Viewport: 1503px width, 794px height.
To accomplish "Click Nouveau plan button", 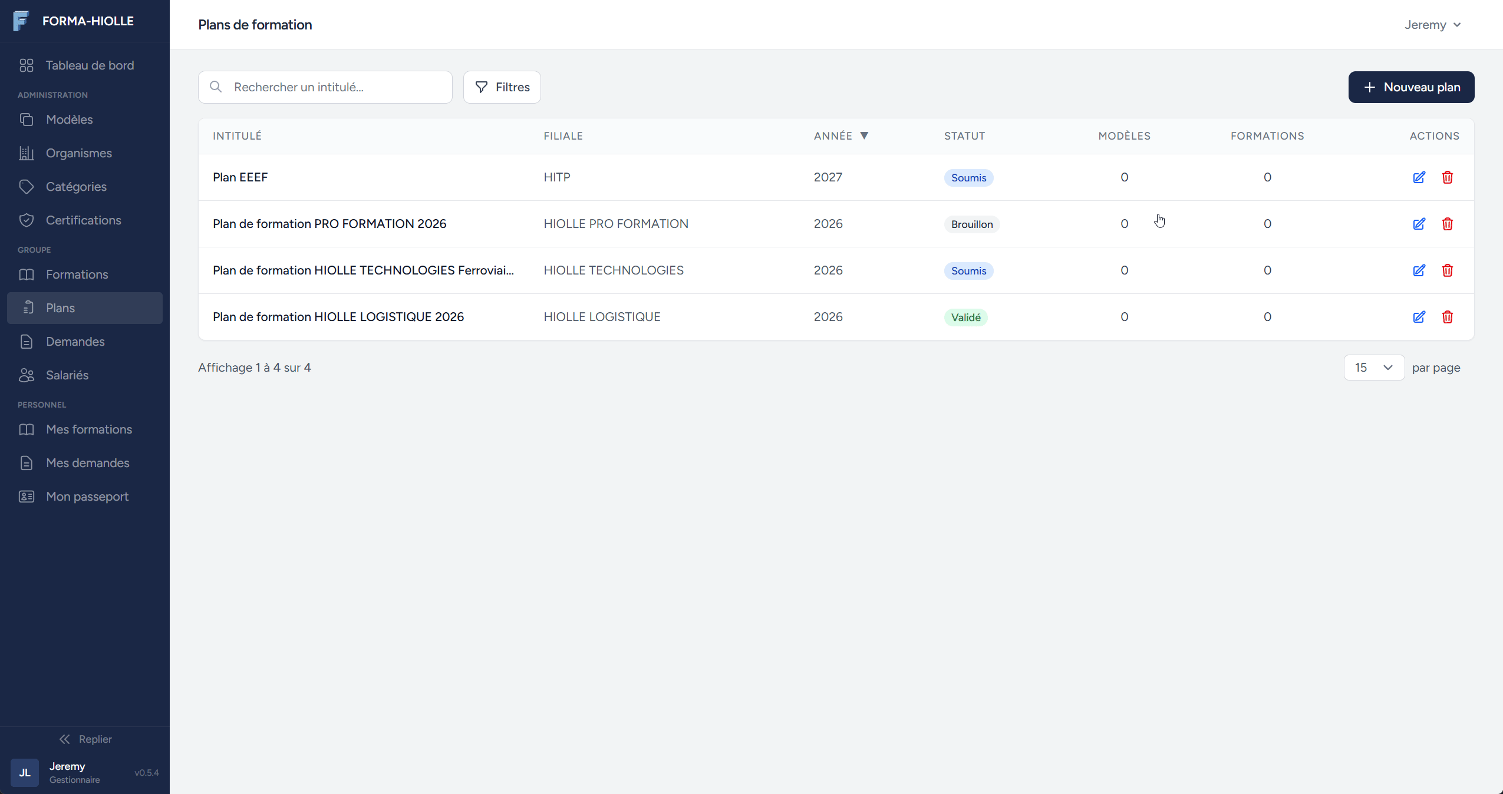I will (1411, 87).
